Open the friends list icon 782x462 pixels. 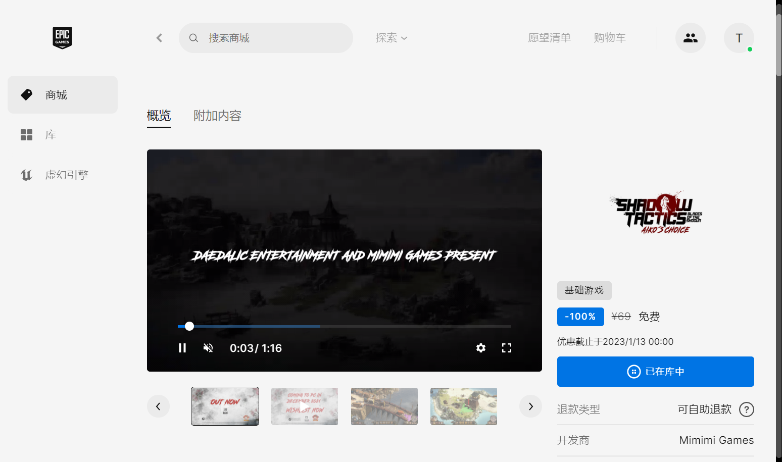(x=691, y=38)
